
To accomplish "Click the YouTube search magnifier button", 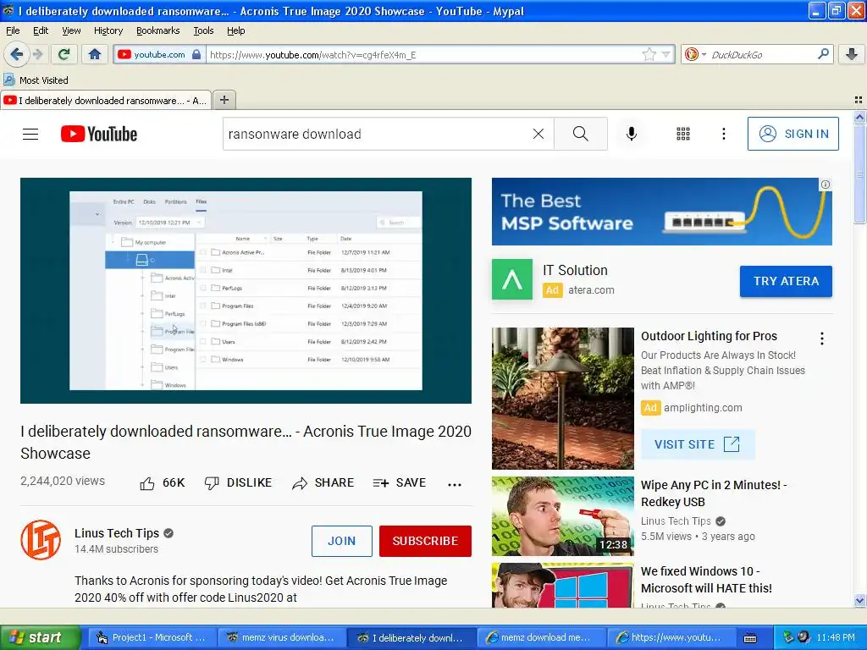I will point(581,134).
